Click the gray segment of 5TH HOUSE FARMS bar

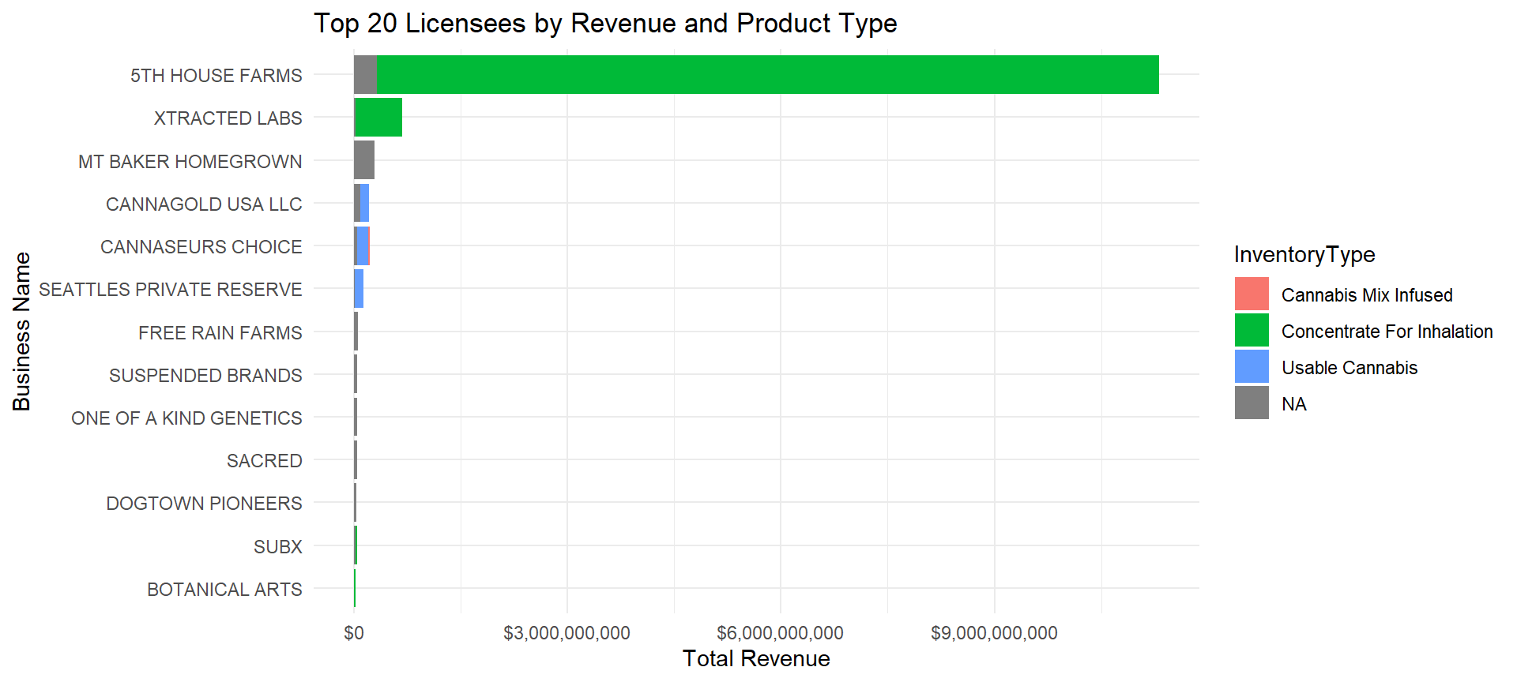pyautogui.click(x=365, y=75)
